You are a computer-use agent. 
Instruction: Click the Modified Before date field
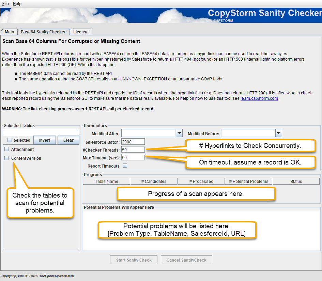(x=248, y=133)
